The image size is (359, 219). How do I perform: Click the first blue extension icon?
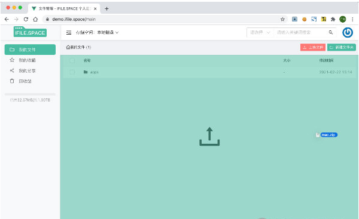(294, 20)
